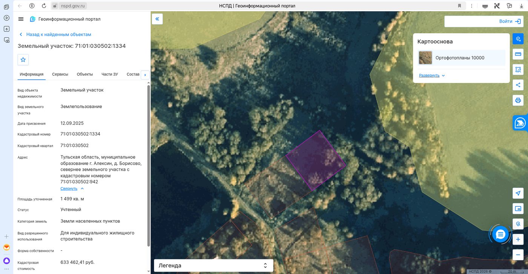Click the Войти login button
528x274 pixels.
pos(483,21)
